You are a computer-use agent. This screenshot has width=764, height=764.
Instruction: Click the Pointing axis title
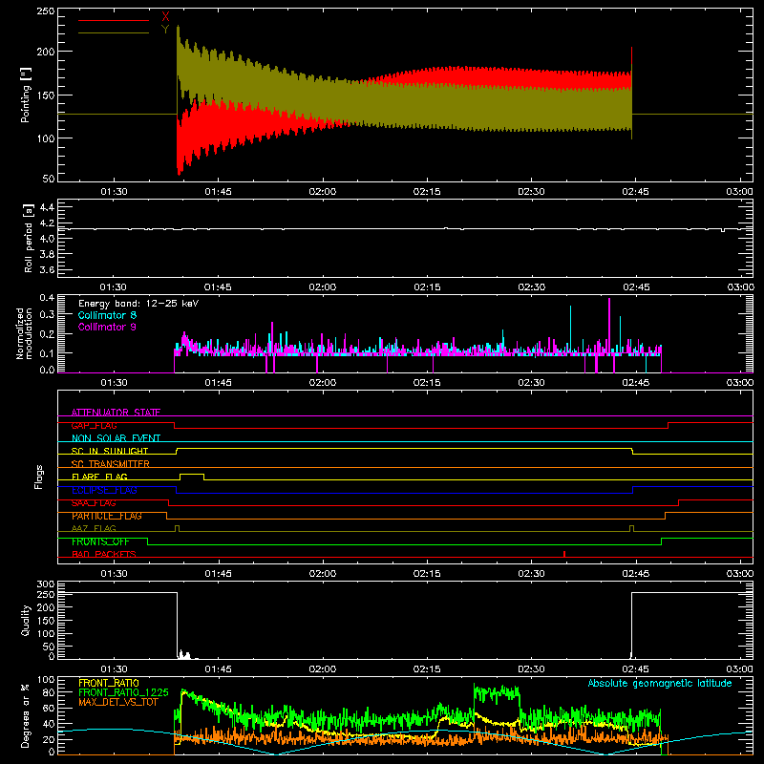(26, 95)
